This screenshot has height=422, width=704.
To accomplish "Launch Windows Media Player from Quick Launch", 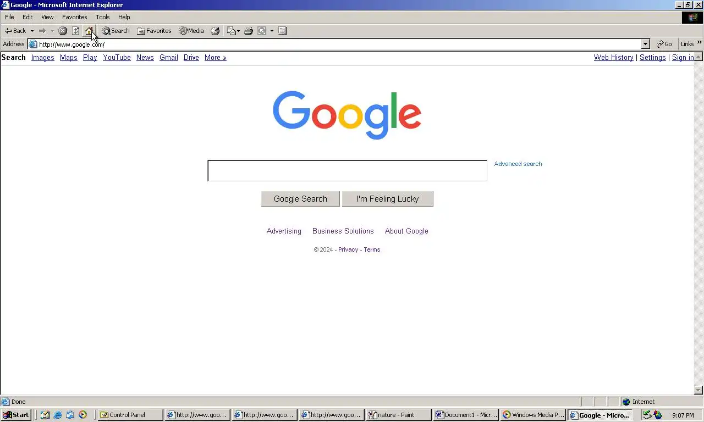I will coord(82,415).
